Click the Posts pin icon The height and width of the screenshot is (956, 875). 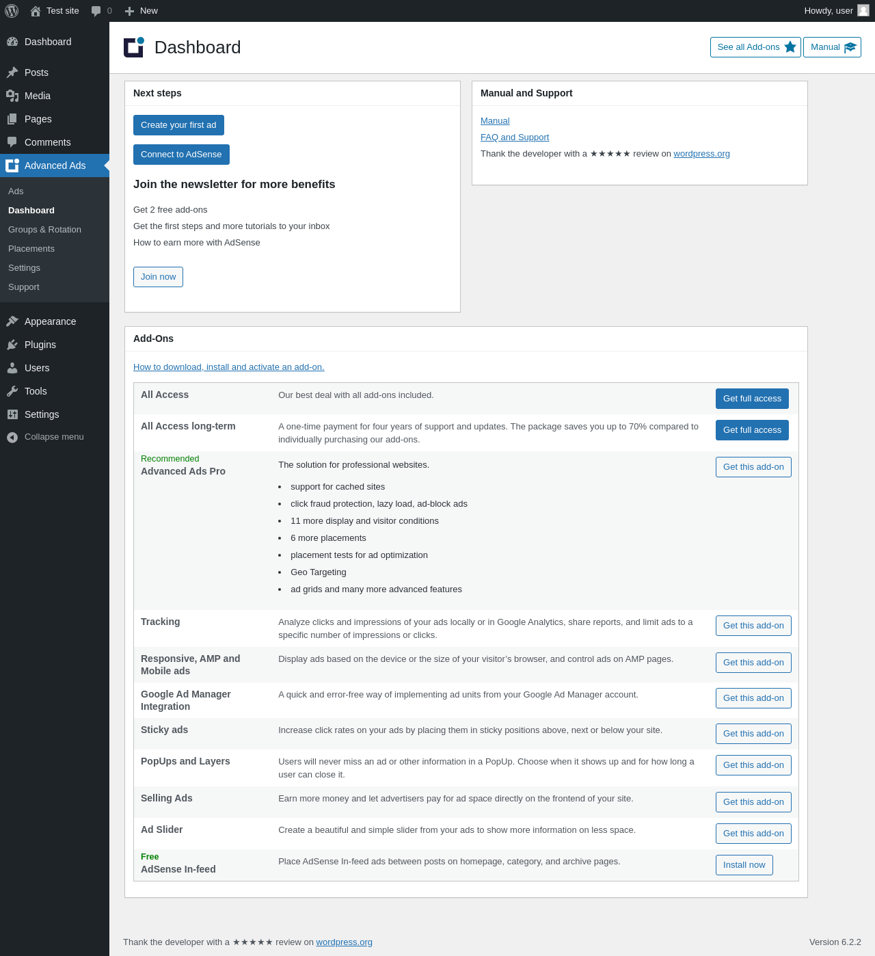click(x=12, y=72)
